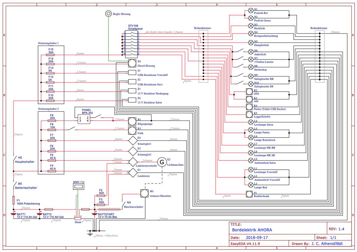The width and height of the screenshot is (357, 252).
Task: Click the date value 2018-09-17
Action: click(x=257, y=238)
